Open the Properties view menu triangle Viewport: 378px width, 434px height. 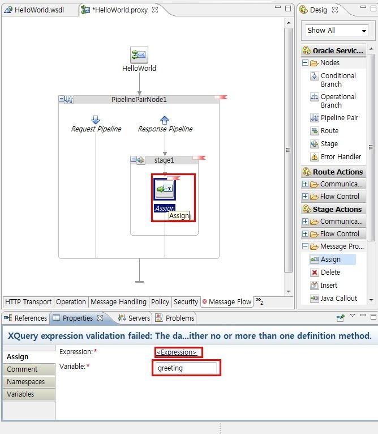pos(353,316)
